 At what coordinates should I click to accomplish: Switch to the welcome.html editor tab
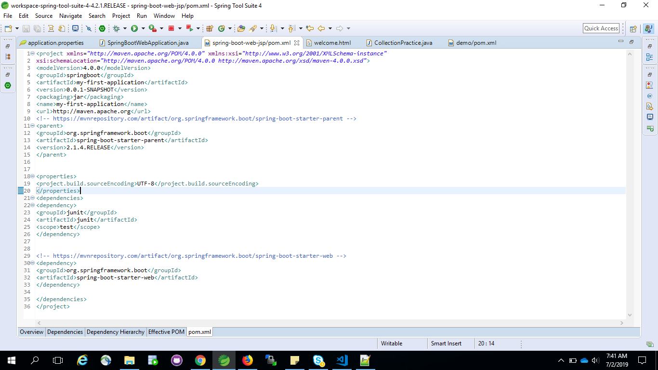[x=332, y=42]
